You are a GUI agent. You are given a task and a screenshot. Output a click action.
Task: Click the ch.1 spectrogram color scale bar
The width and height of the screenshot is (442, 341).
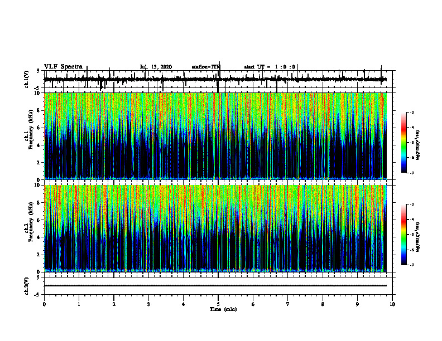point(403,142)
